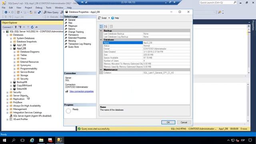Open the notification center icon

click(250, 140)
